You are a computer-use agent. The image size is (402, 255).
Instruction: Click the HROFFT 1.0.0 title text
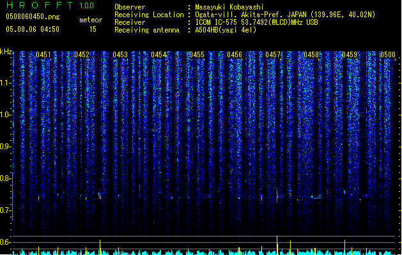click(x=50, y=5)
